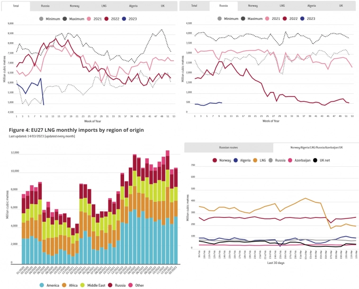
Task: Open Algeria tab in right chart panel
Action: [311, 6]
